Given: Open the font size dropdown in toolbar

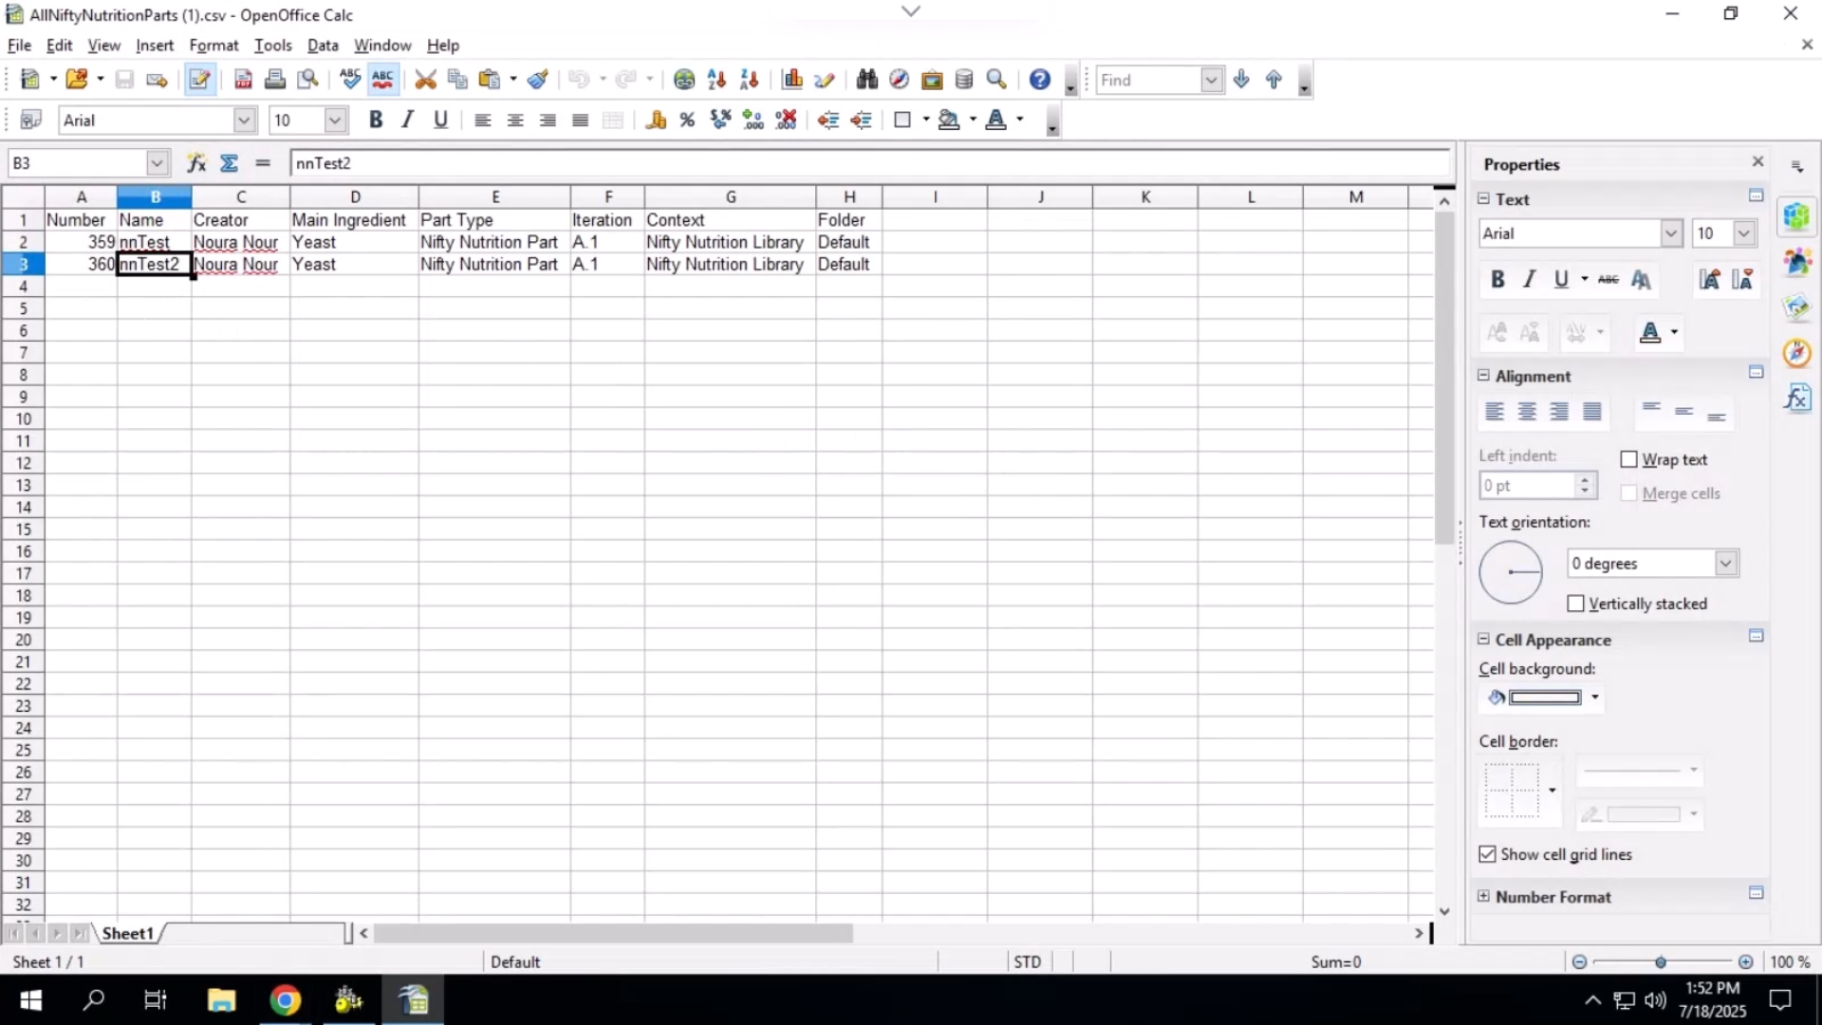Looking at the screenshot, I should coord(334,120).
